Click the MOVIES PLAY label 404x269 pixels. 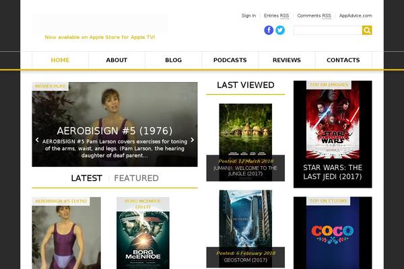pos(50,86)
